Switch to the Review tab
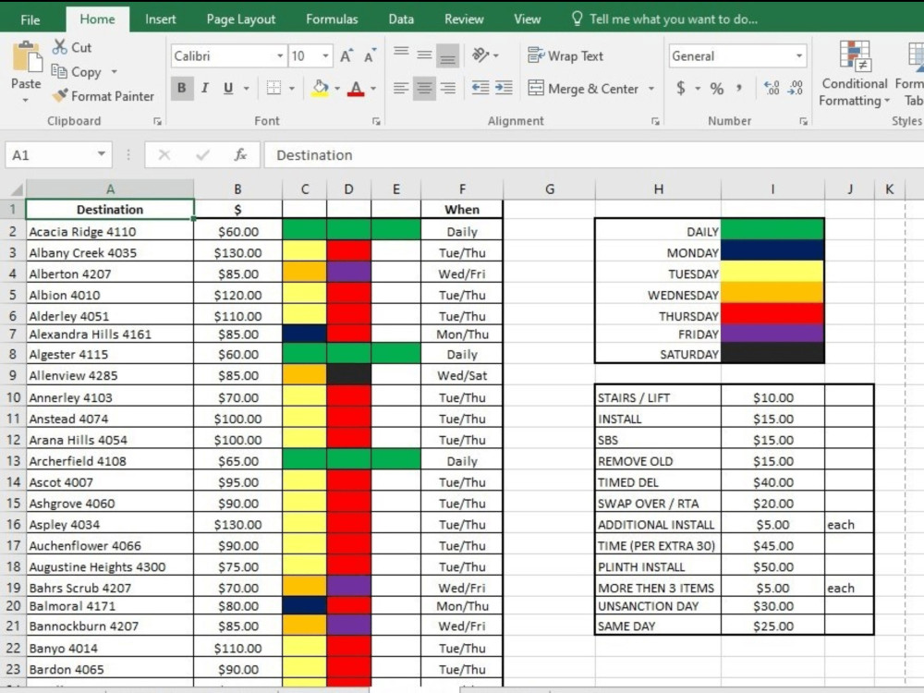 click(464, 18)
